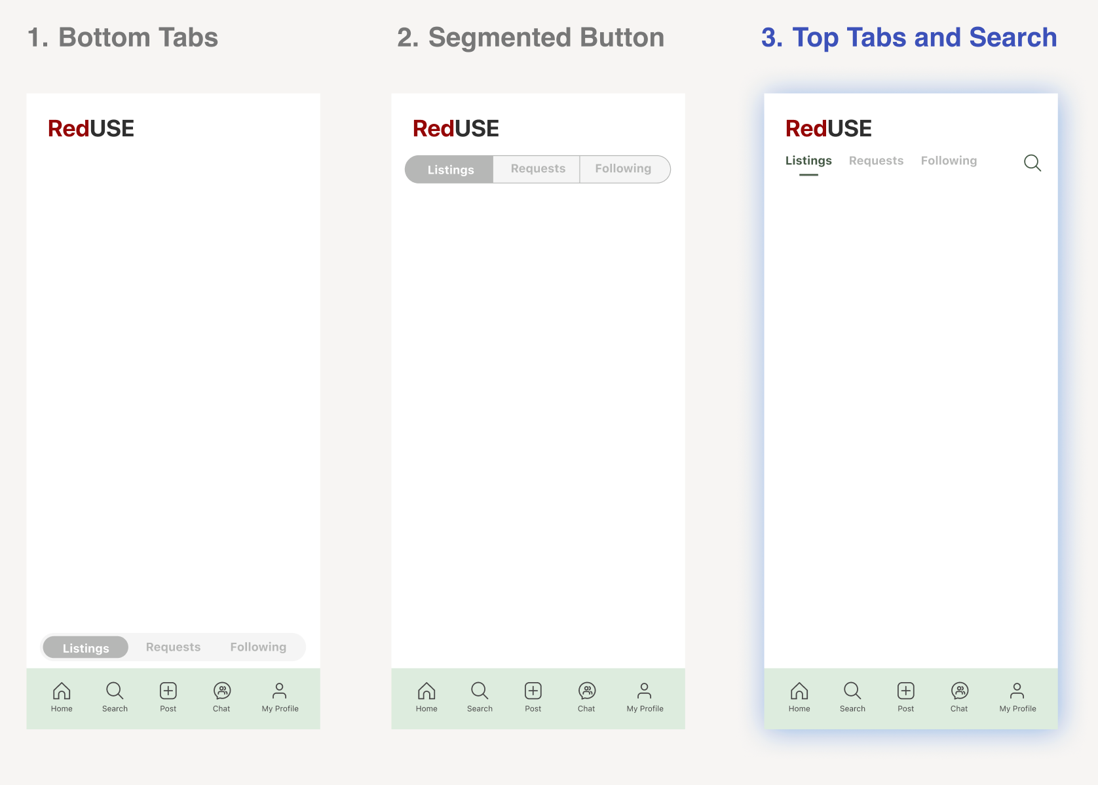1098x785 pixels.
Task: Select Listings pill above first mockup's nav bar
Action: point(86,648)
